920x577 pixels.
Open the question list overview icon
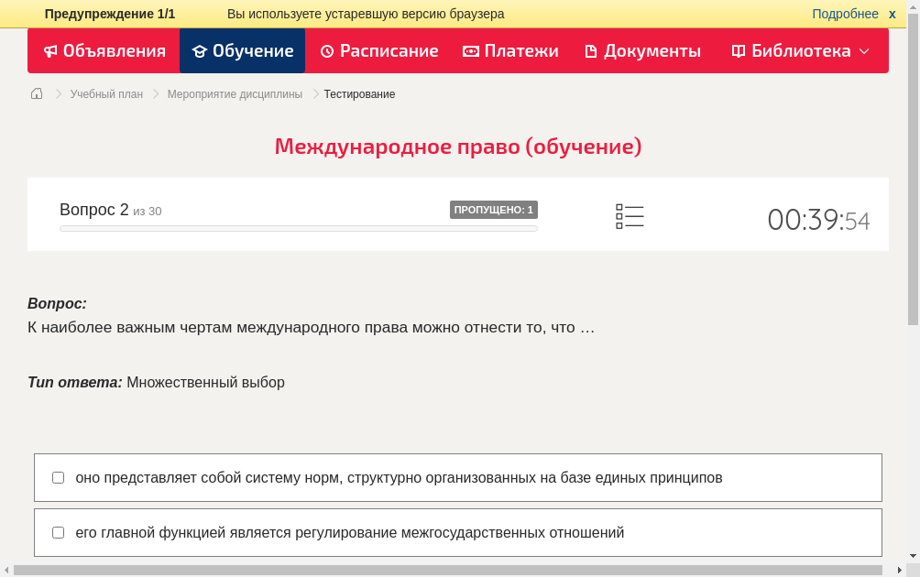(630, 216)
